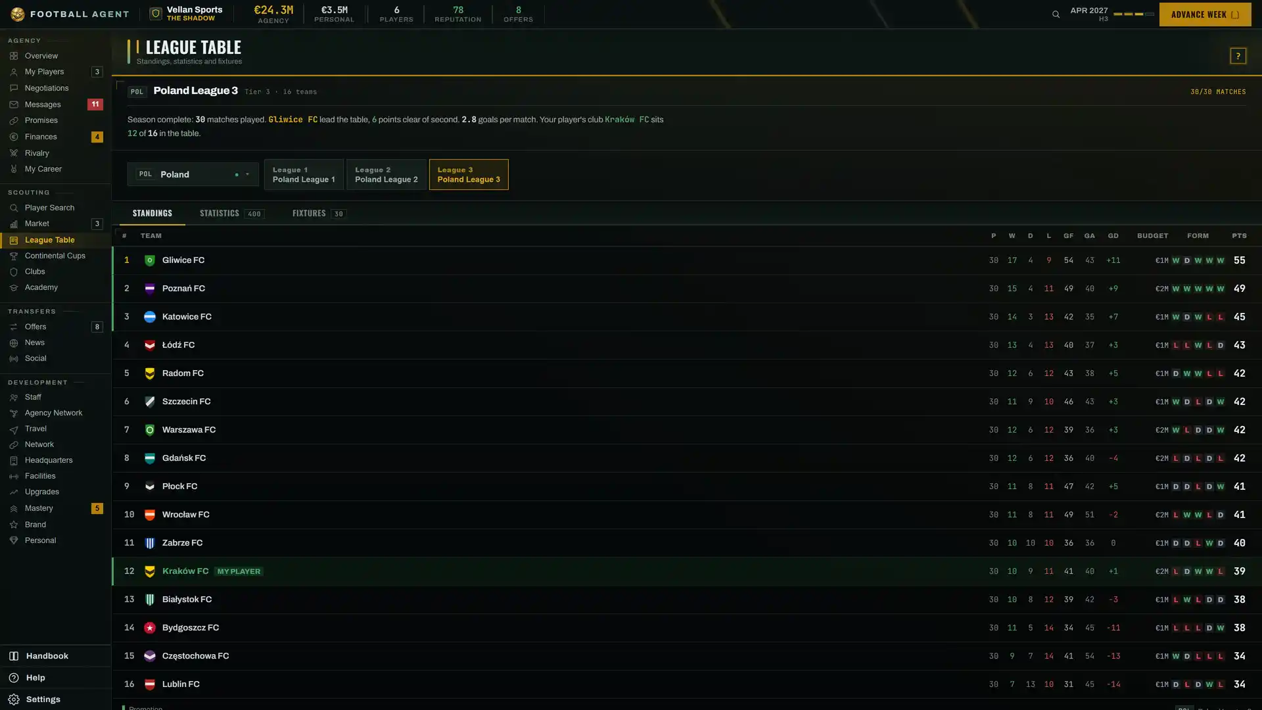1262x710 pixels.
Task: Click the Białystok FC club crest
Action: (x=150, y=600)
